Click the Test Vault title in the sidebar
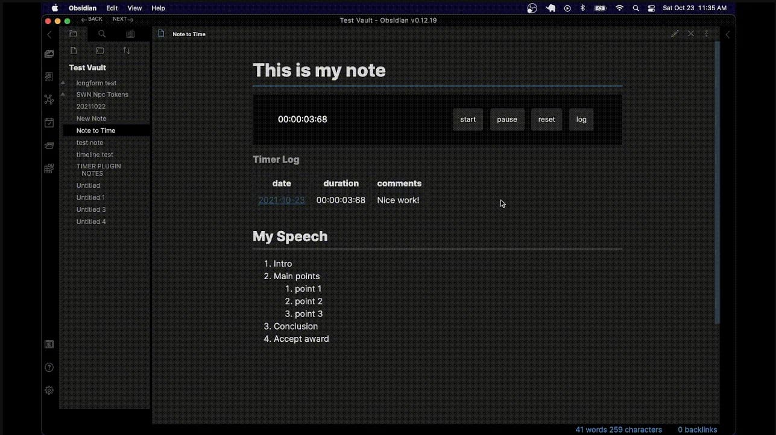776x435 pixels. tap(87, 67)
